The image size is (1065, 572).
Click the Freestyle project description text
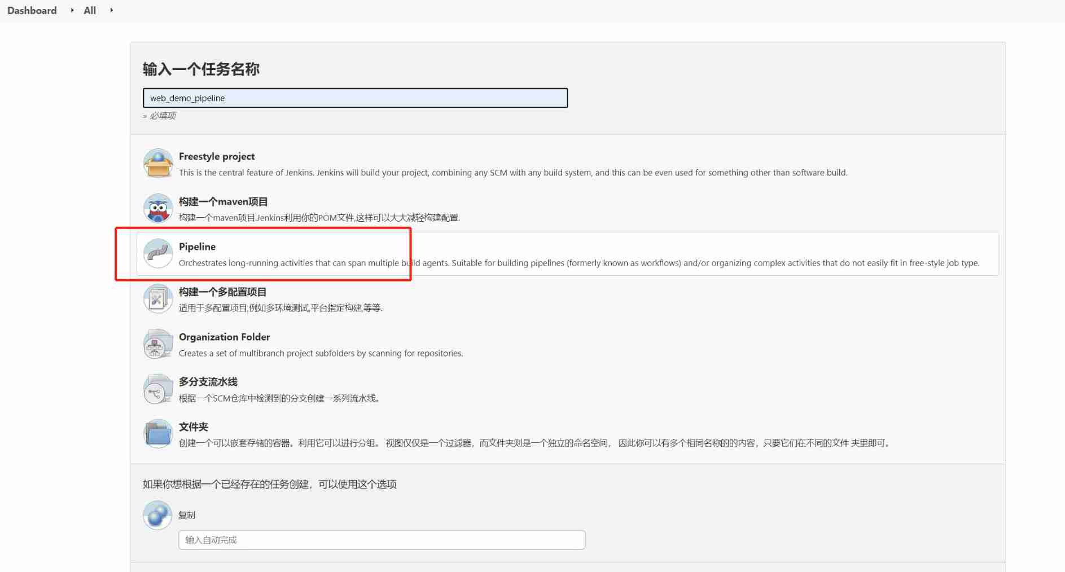point(513,173)
